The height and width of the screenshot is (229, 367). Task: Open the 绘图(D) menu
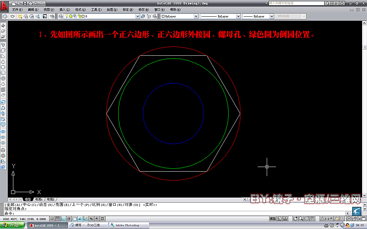(112, 10)
